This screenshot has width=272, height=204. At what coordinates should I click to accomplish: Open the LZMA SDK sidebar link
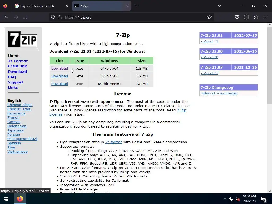(x=17, y=66)
